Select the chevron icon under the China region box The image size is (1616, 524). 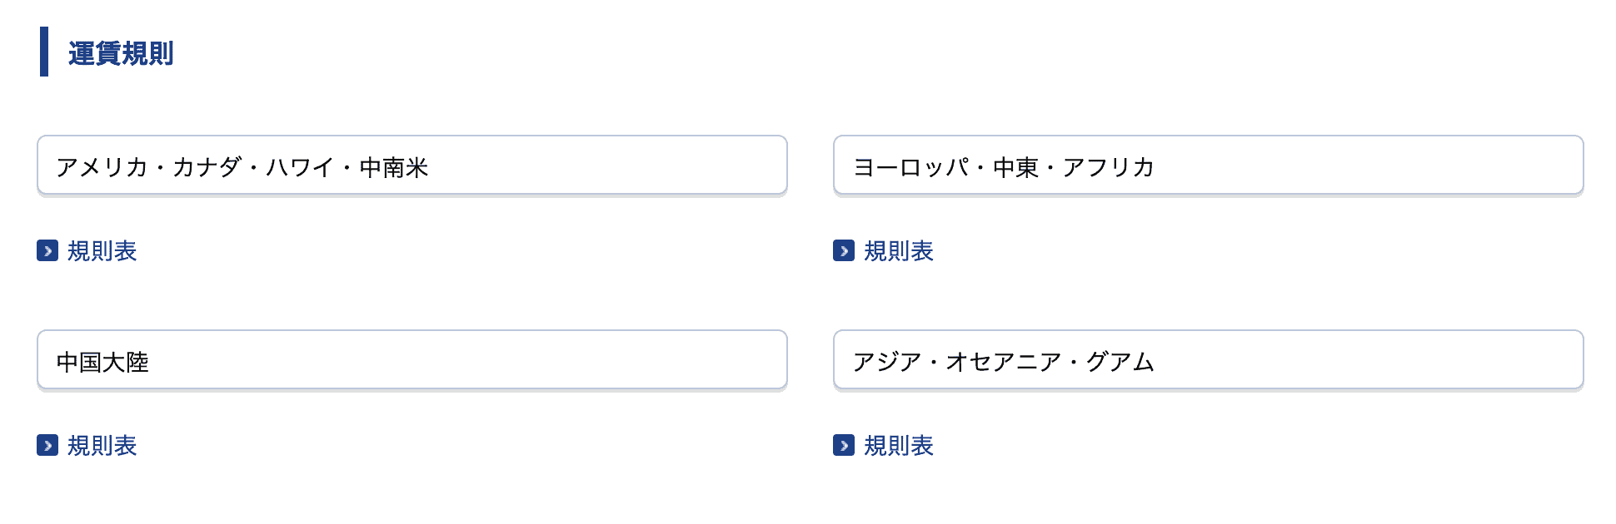point(46,447)
